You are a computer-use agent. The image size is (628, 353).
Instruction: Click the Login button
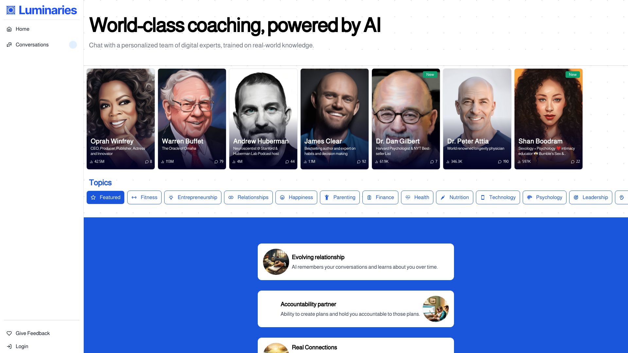point(22,346)
